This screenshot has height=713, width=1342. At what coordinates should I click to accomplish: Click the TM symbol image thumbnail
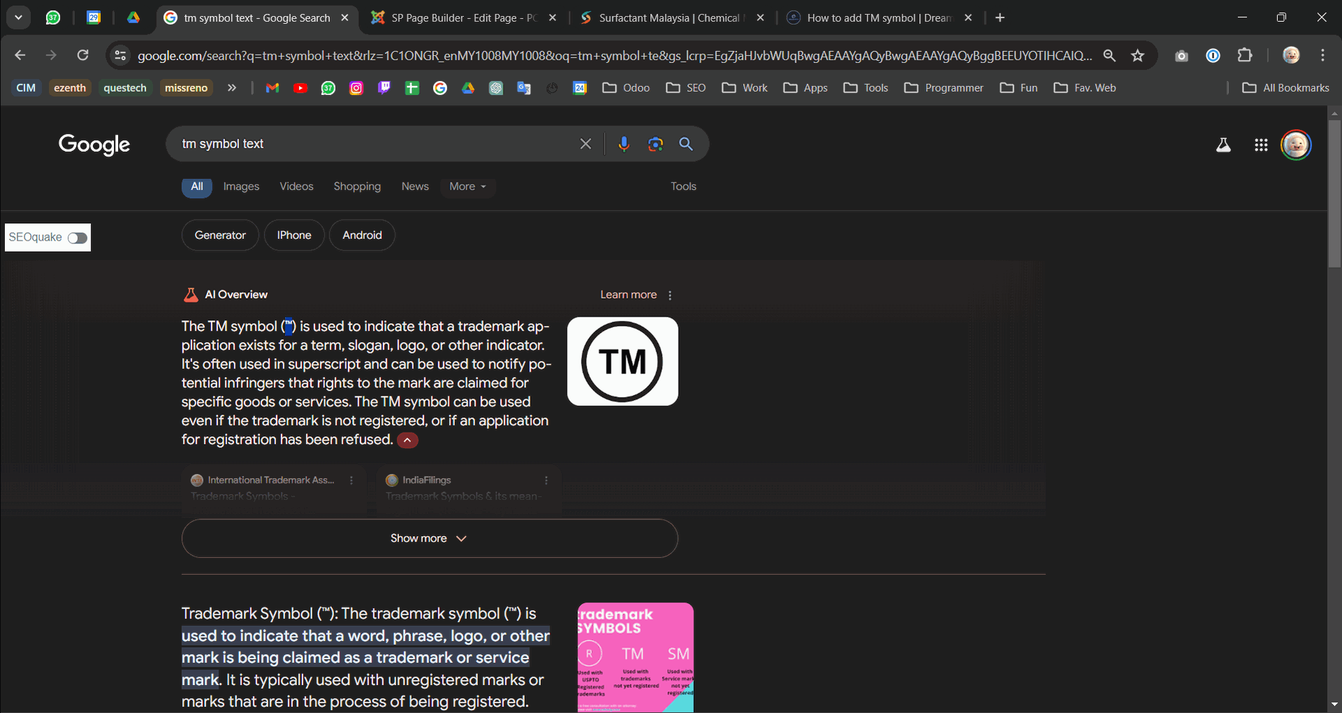[x=623, y=361]
